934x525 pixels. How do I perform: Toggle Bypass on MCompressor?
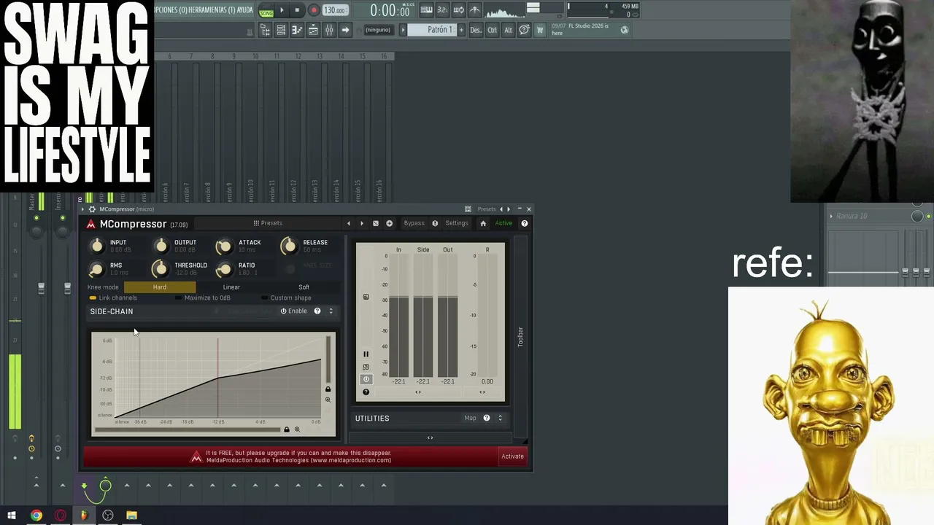point(414,223)
